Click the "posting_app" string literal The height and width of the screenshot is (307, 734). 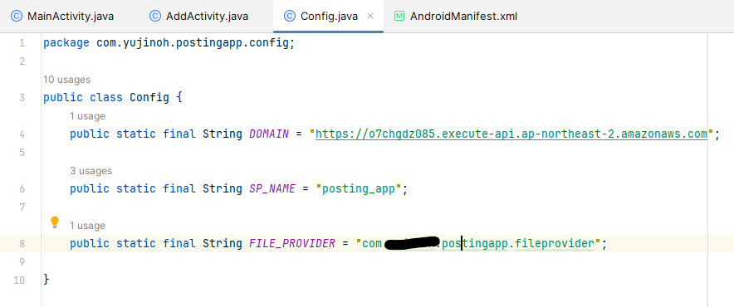(x=359, y=189)
